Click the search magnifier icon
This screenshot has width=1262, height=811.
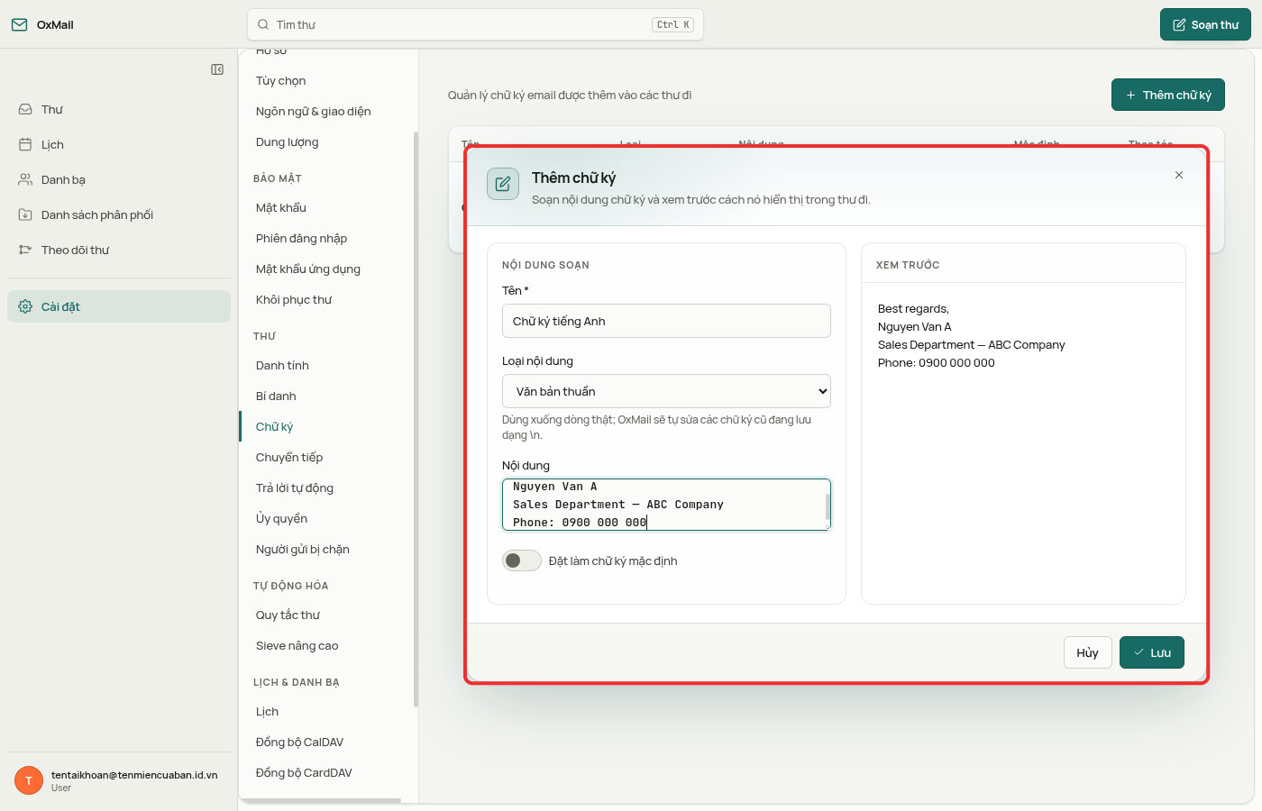coord(263,24)
